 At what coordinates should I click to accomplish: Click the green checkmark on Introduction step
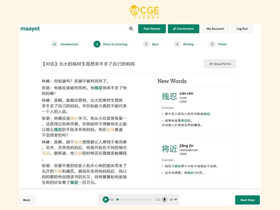tap(54, 44)
